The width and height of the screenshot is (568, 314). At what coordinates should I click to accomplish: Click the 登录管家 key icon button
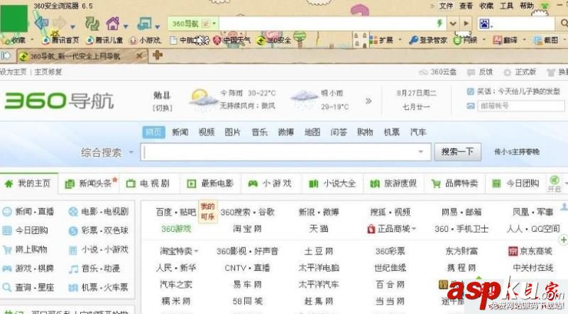[x=428, y=40]
